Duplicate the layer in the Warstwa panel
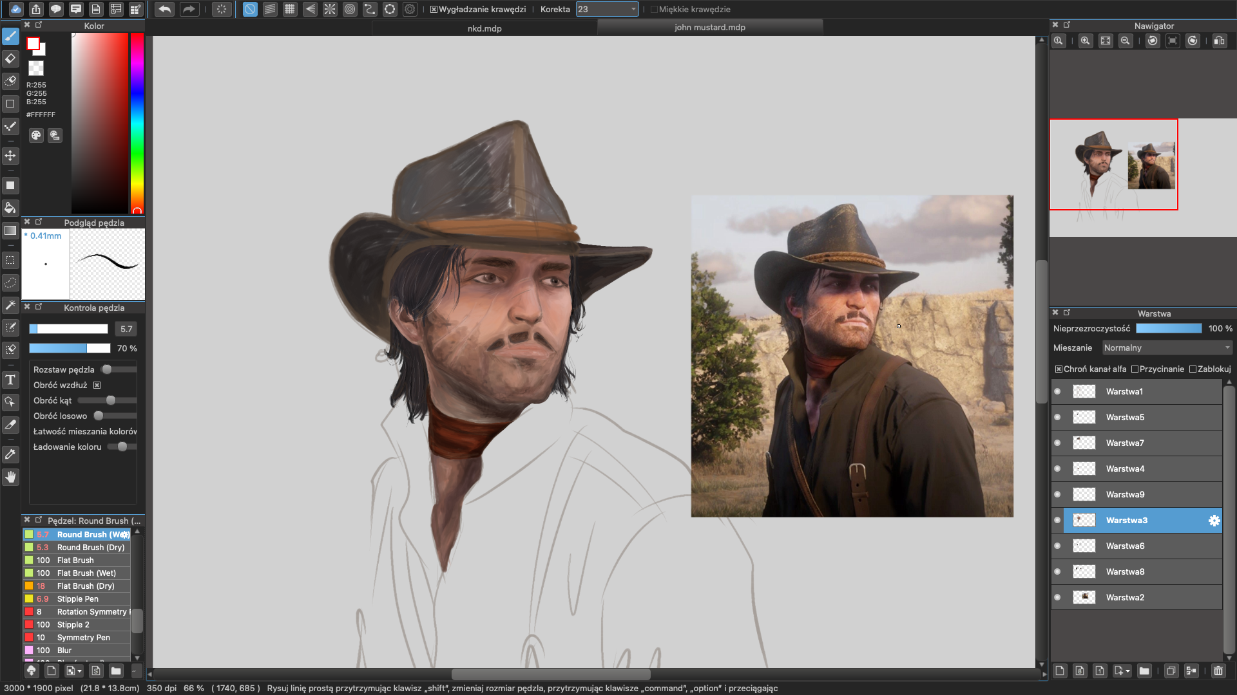Screen dimensions: 1237x695 [1171, 671]
